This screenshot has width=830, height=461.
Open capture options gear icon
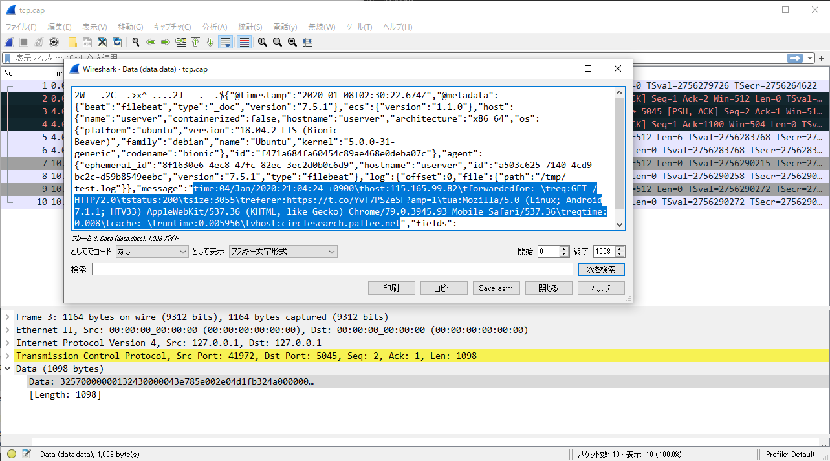[x=54, y=42]
